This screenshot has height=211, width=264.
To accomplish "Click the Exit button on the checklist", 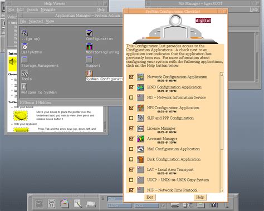I will point(150,197).
